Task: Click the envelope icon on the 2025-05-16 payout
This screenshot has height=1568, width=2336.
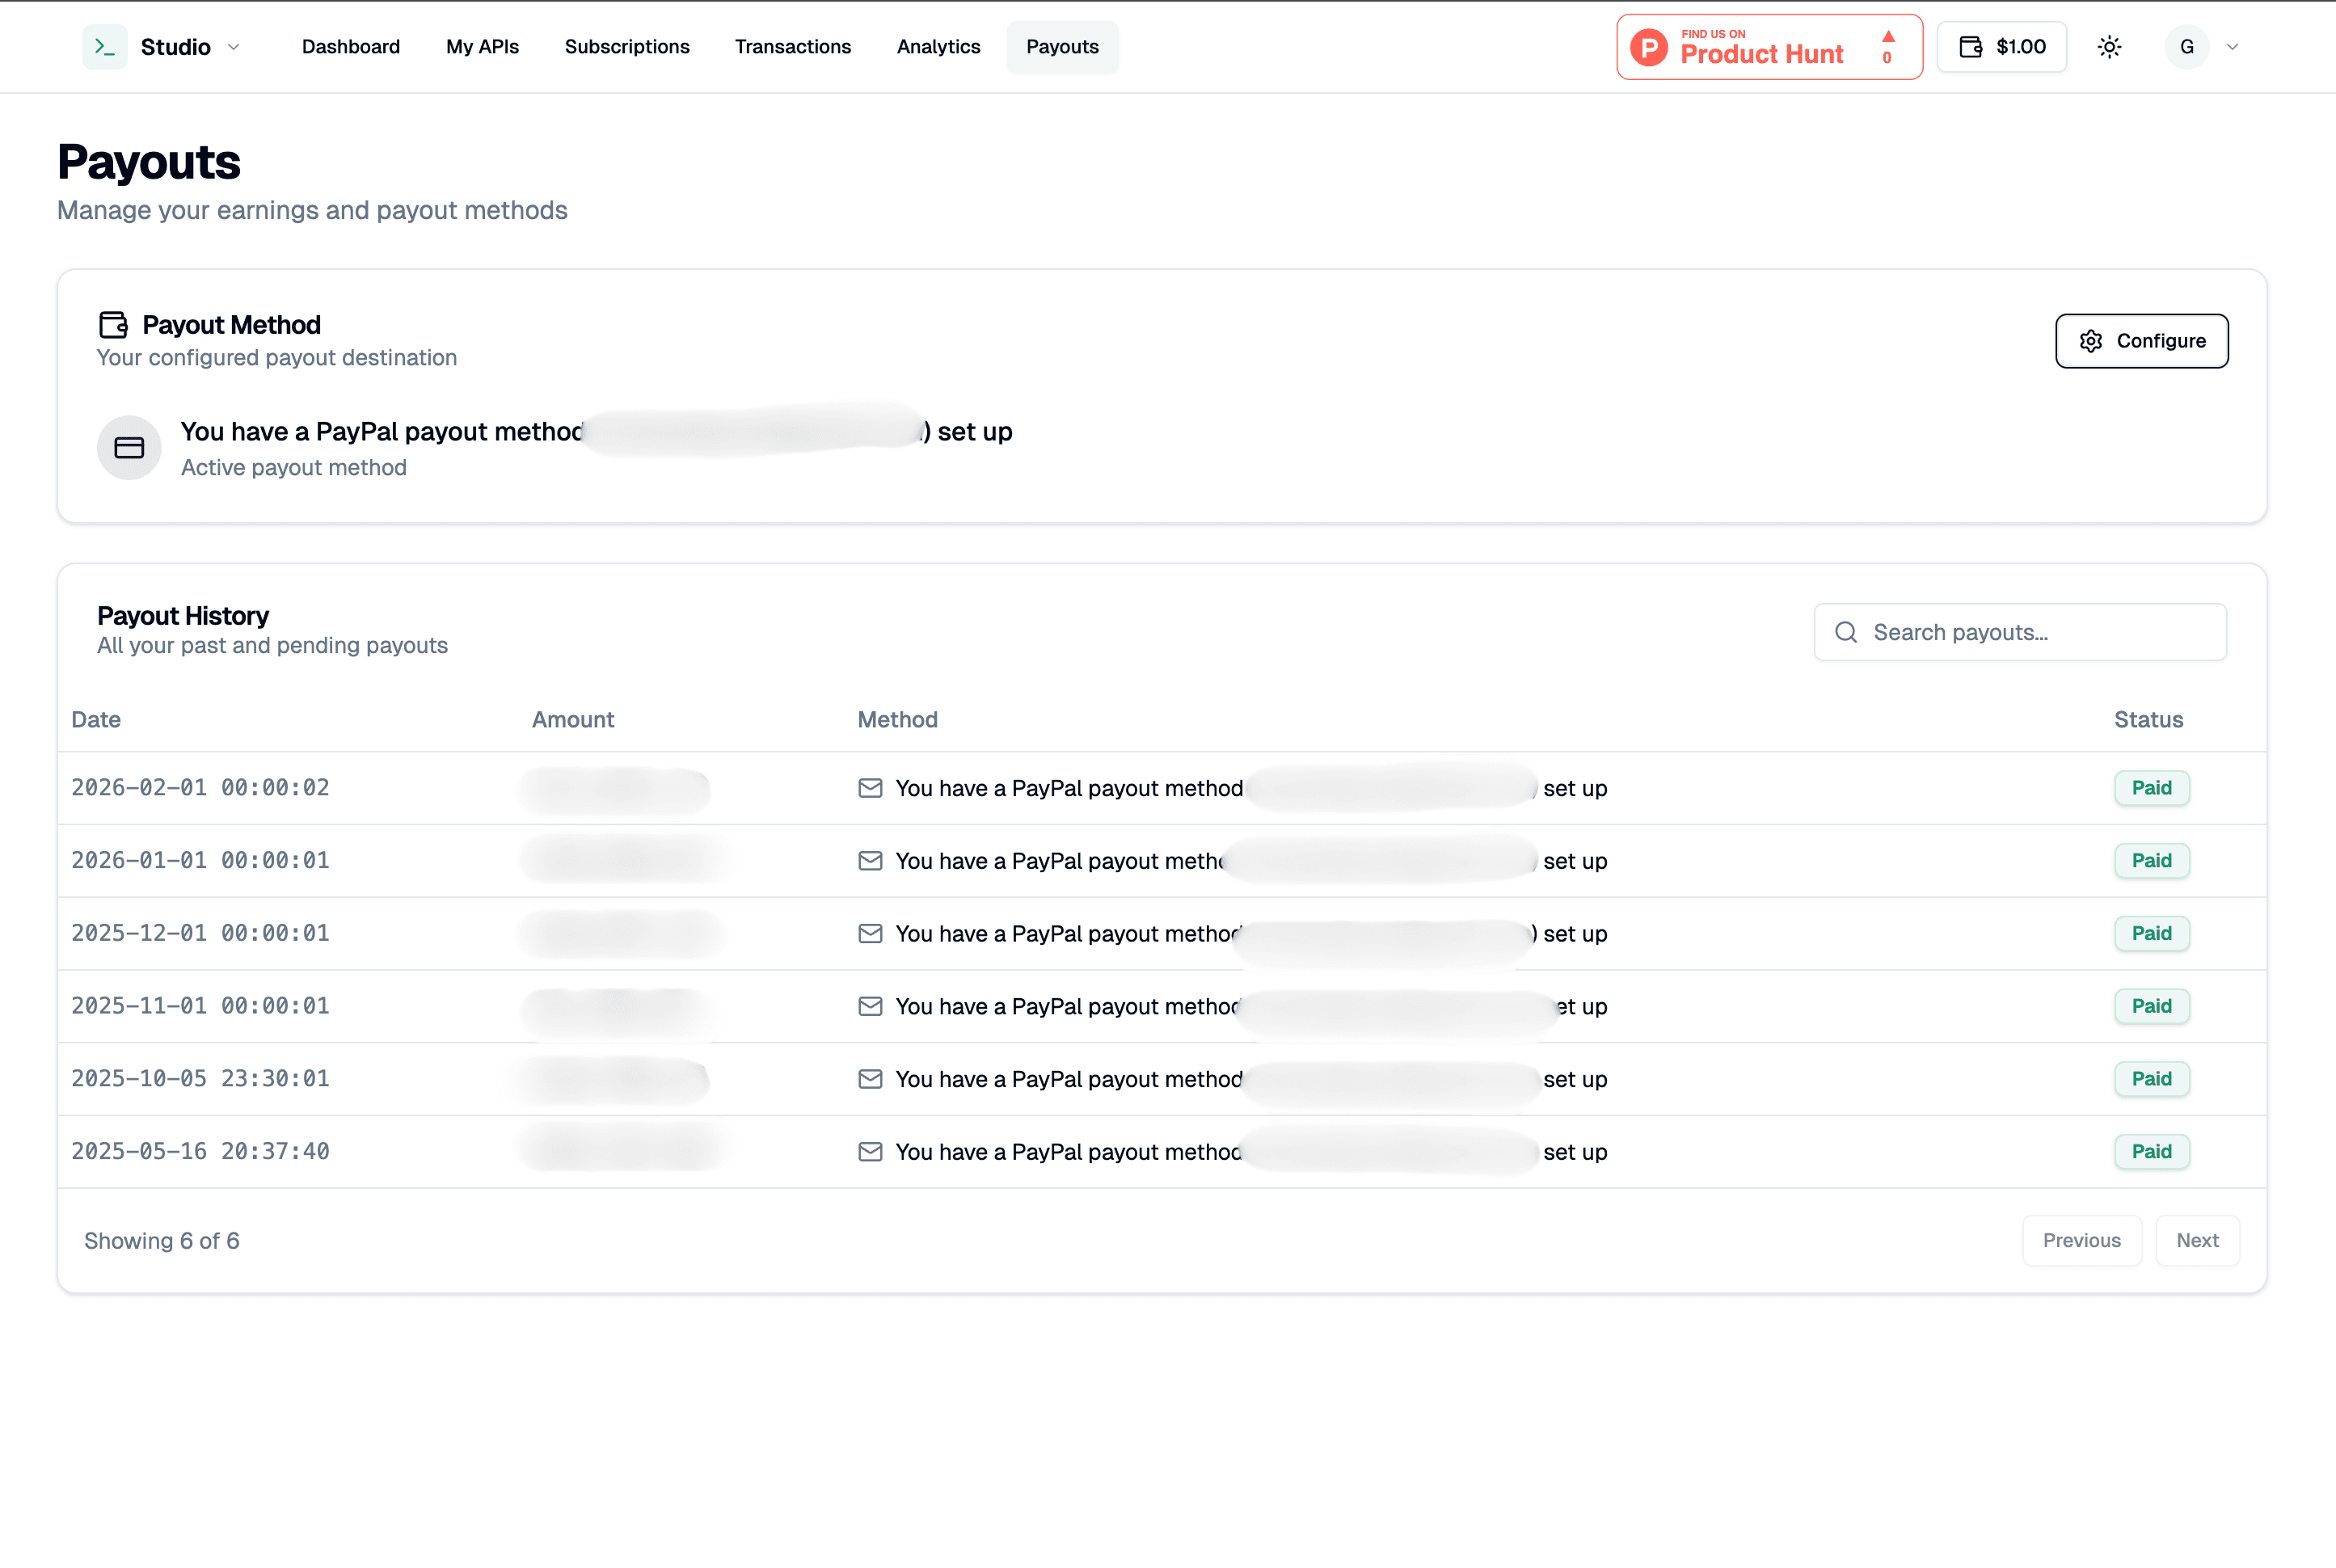Action: (870, 1151)
